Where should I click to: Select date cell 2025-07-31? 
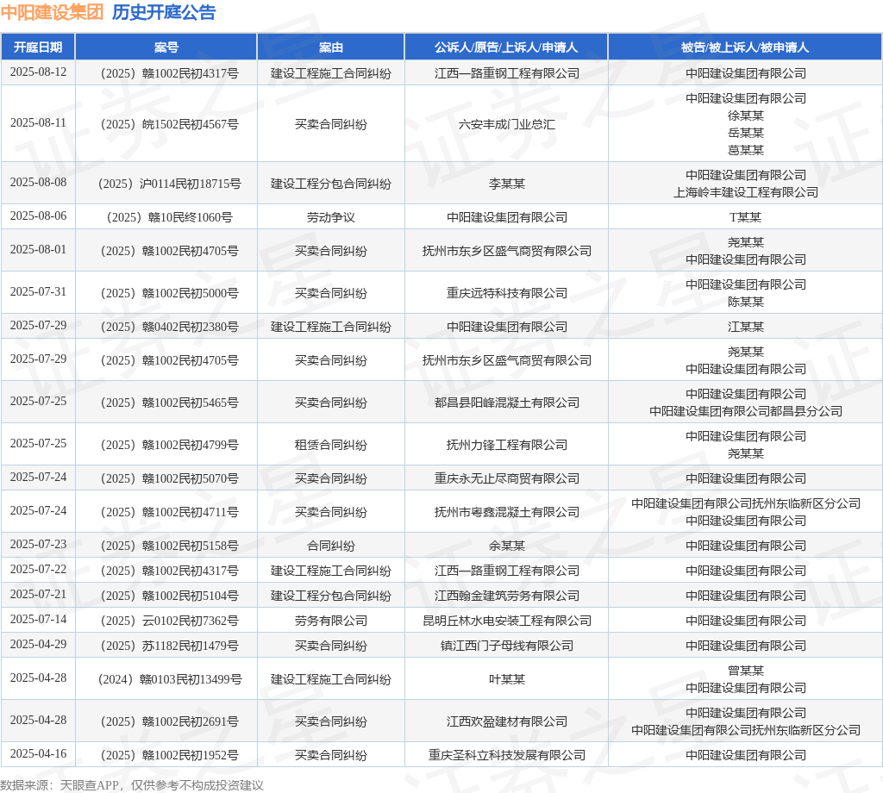tap(38, 292)
